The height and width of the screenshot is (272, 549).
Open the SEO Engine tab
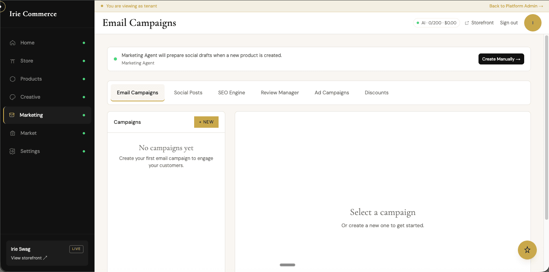tap(232, 93)
